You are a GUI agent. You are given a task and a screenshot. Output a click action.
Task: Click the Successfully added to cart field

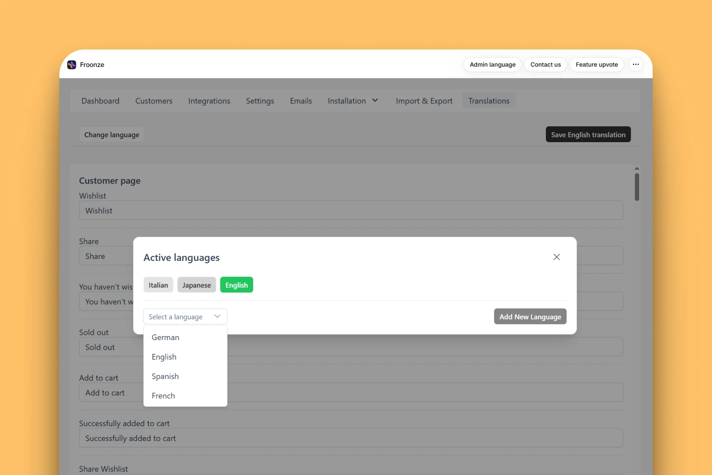click(x=351, y=438)
